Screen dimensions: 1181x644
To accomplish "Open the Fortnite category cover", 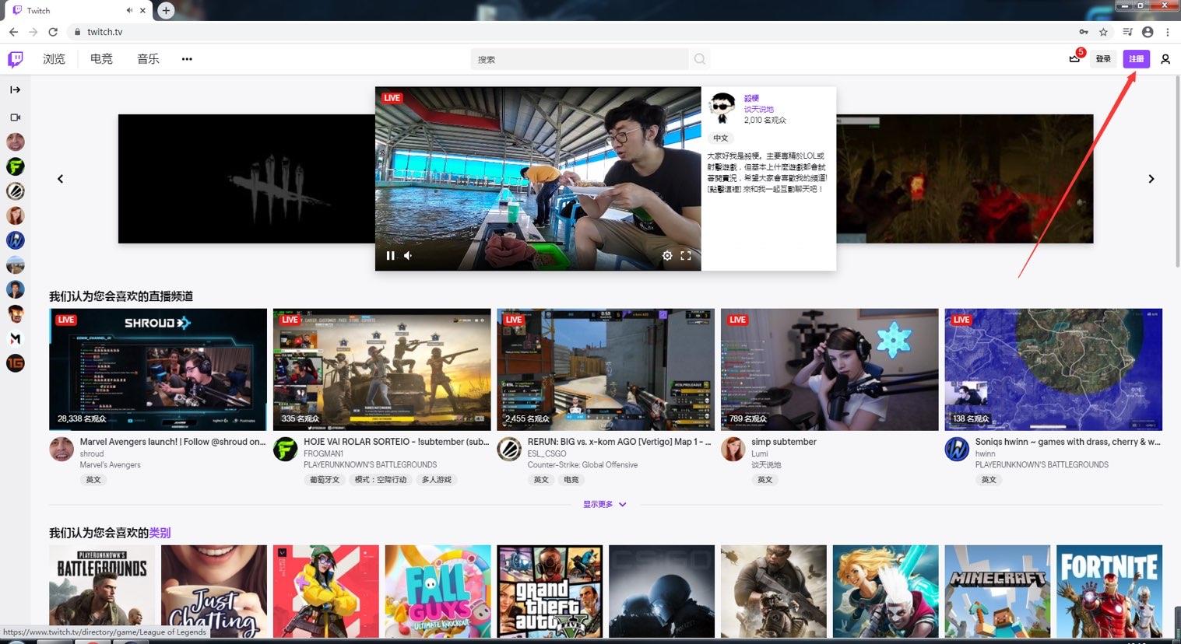I will click(x=1109, y=591).
